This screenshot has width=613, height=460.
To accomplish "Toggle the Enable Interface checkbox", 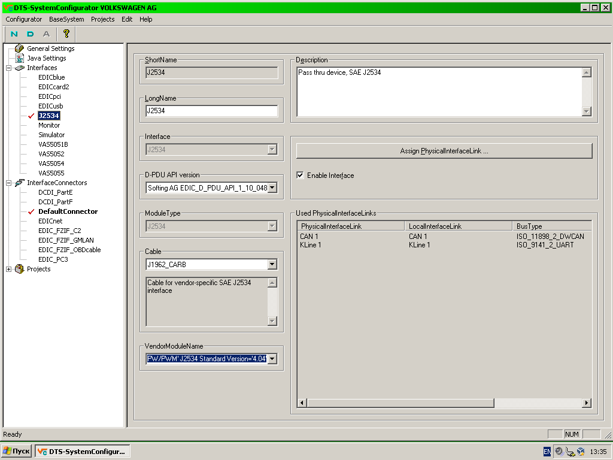I will point(301,175).
